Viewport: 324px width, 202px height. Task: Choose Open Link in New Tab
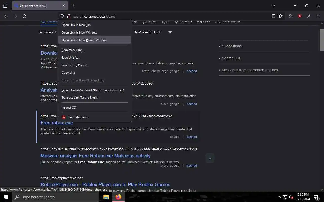[x=94, y=25]
